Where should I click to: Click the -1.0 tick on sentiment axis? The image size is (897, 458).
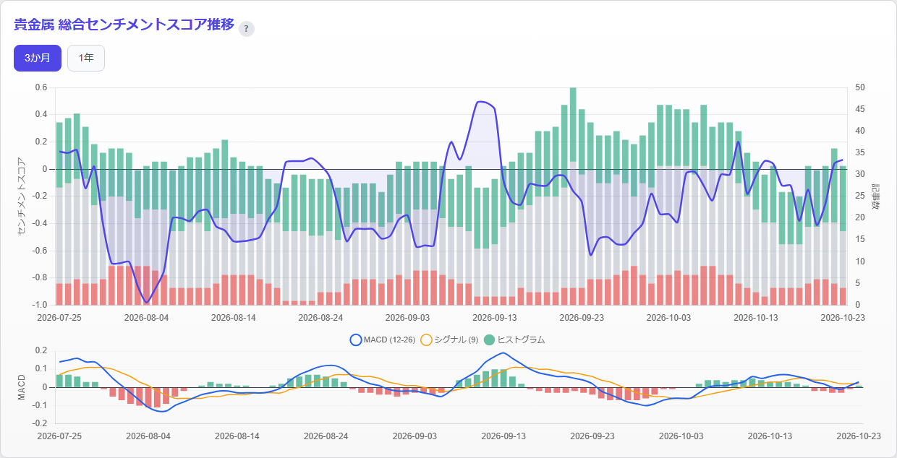41,304
